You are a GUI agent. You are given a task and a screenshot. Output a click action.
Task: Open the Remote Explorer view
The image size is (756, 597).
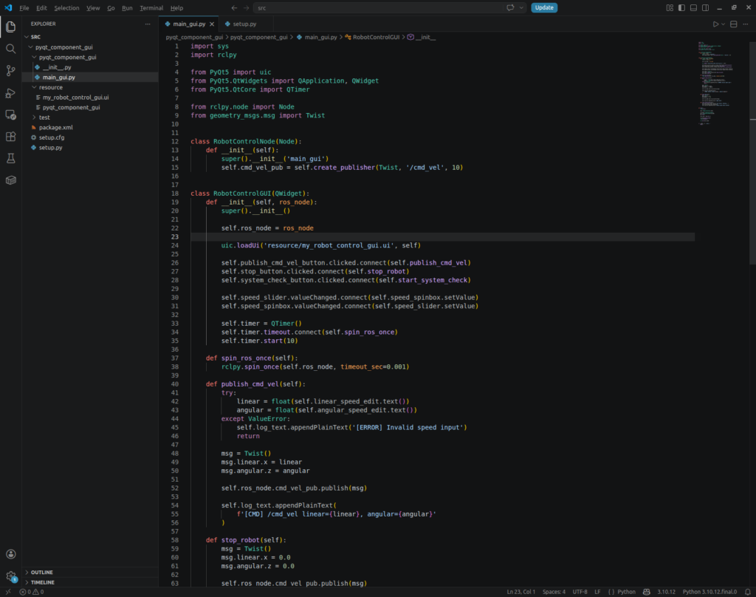[10, 115]
